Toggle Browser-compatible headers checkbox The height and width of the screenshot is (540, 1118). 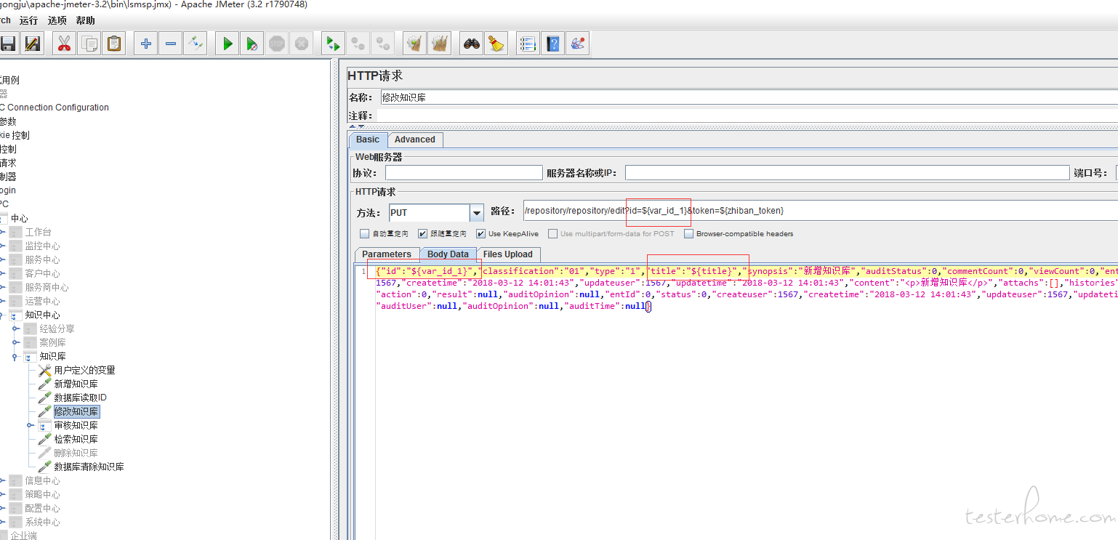tap(688, 234)
